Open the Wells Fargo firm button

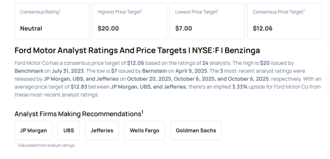tap(144, 131)
